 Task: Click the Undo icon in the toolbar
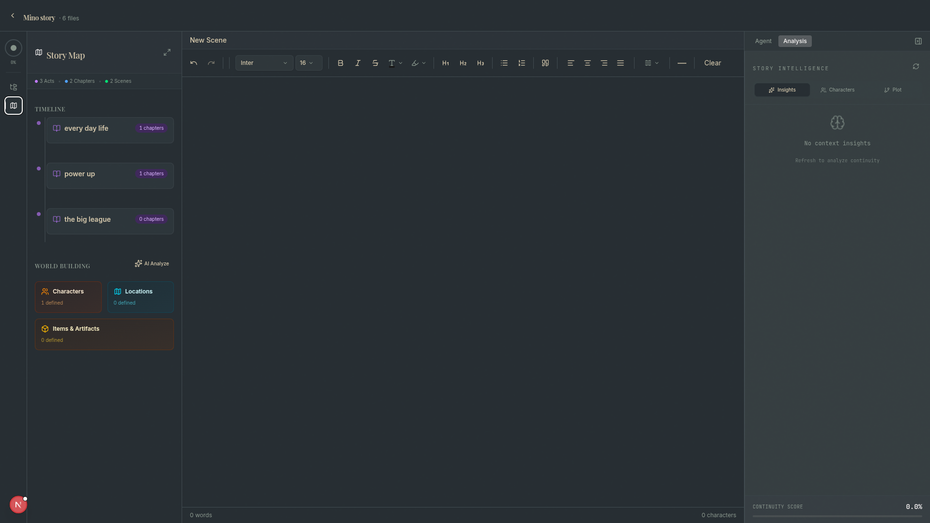[193, 63]
